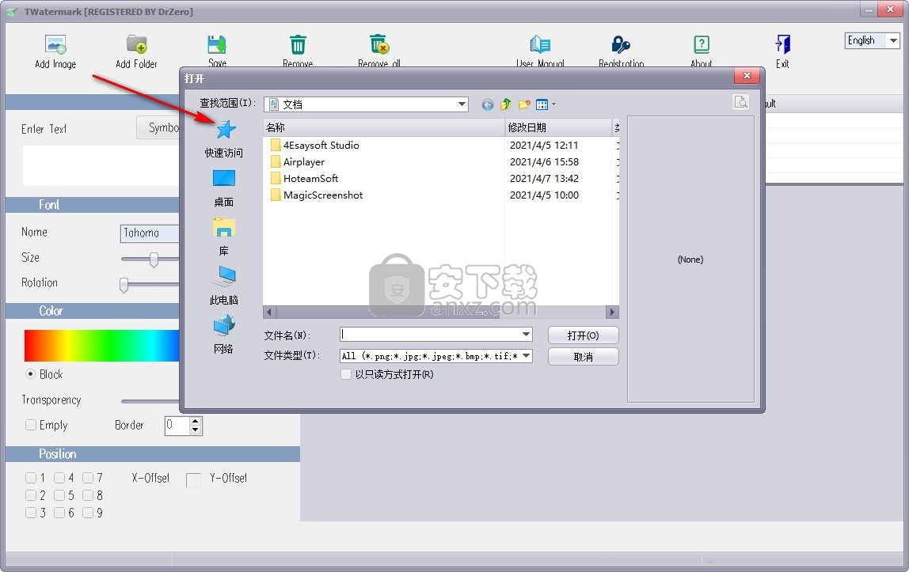Image resolution: width=909 pixels, height=572 pixels.
Task: Expand the file name (文件名) dropdown arrow
Action: [x=526, y=334]
